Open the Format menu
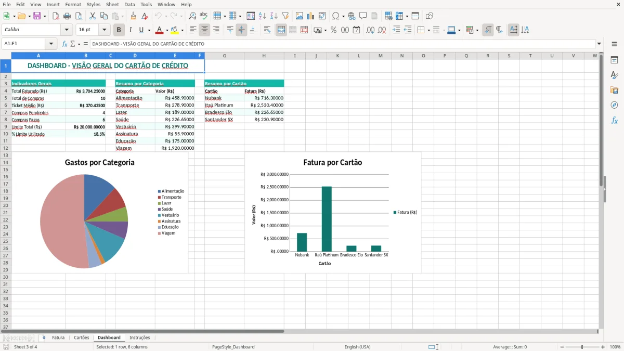This screenshot has height=351, width=624. pyautogui.click(x=73, y=4)
